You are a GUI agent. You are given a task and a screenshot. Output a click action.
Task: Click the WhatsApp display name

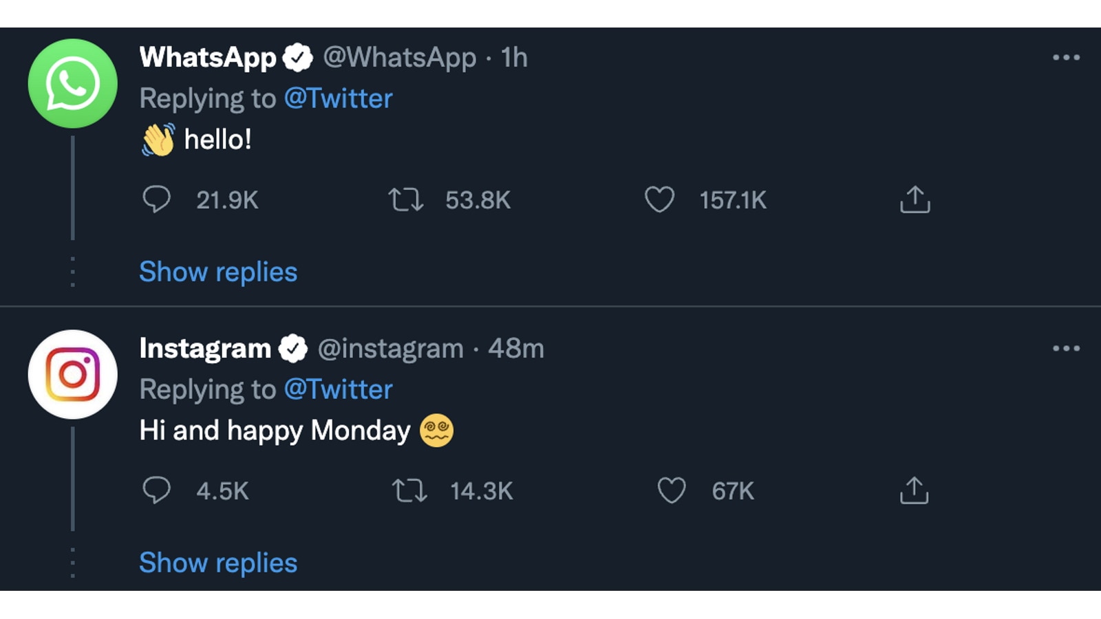(x=208, y=58)
